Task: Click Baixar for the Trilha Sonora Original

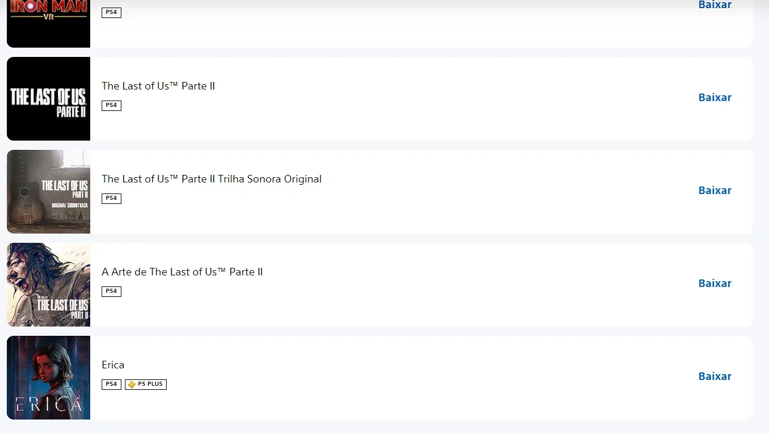Action: 715,191
